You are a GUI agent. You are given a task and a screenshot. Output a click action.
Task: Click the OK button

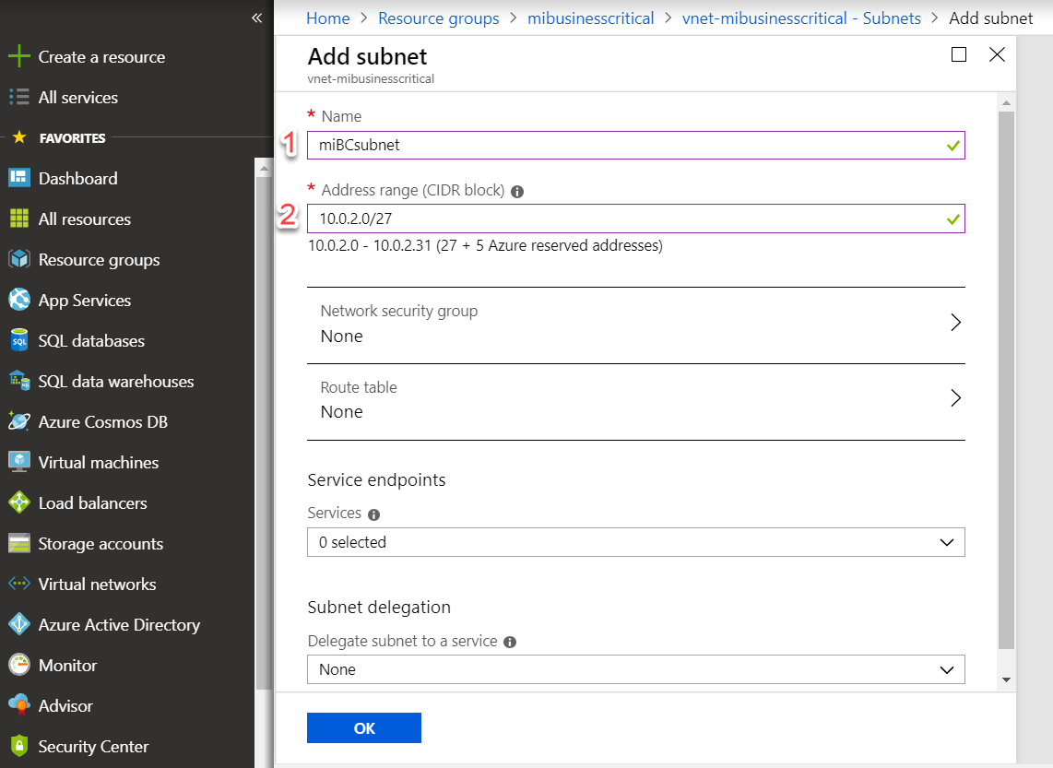pos(364,728)
